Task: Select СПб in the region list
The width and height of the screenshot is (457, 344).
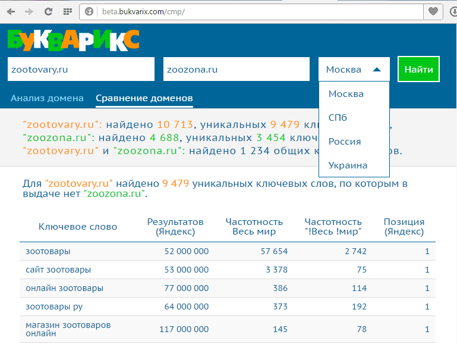Action: [338, 118]
